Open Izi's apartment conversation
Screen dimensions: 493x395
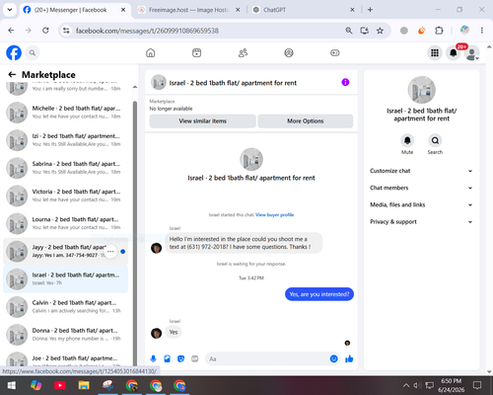click(66, 140)
